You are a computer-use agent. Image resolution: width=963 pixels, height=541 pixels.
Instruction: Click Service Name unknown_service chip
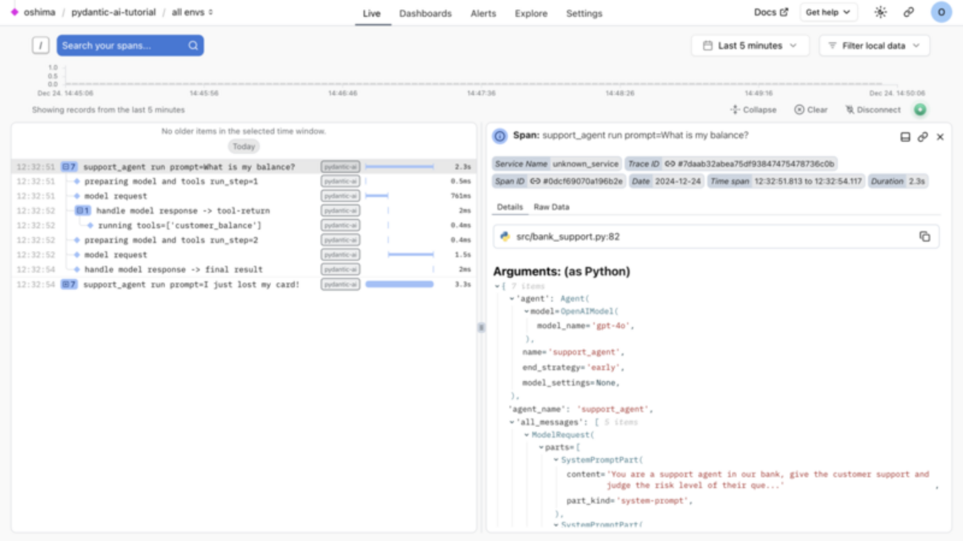(x=556, y=164)
